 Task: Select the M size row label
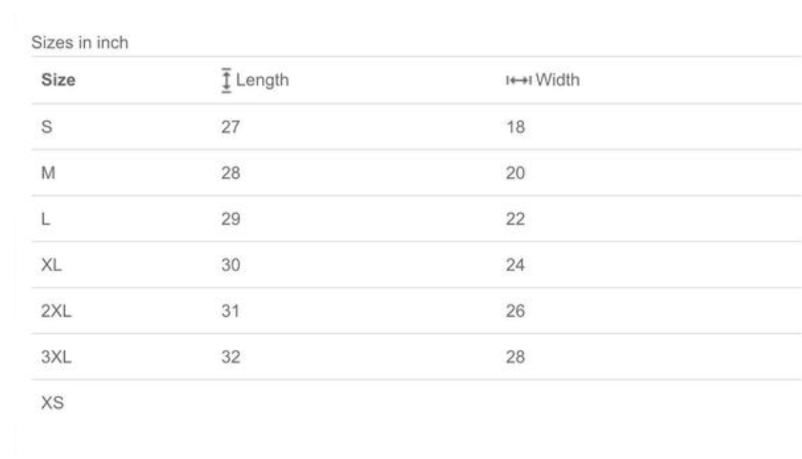[49, 173]
